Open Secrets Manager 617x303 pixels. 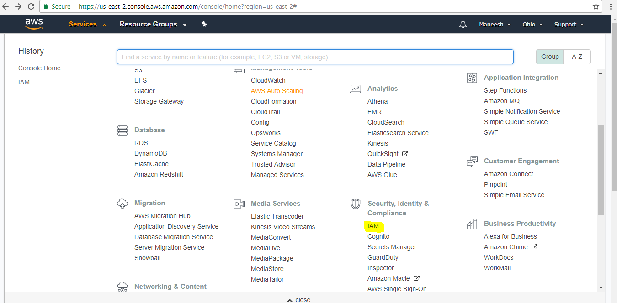[392, 247]
